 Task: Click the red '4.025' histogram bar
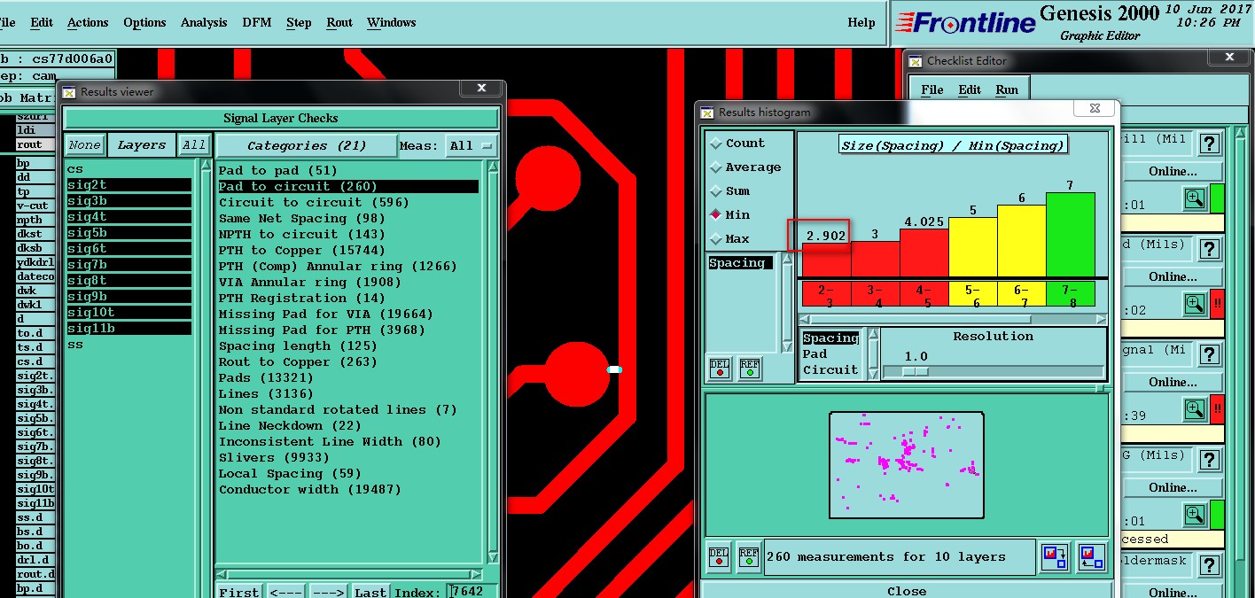click(924, 253)
